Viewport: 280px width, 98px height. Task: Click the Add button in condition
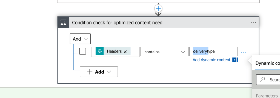(x=99, y=72)
